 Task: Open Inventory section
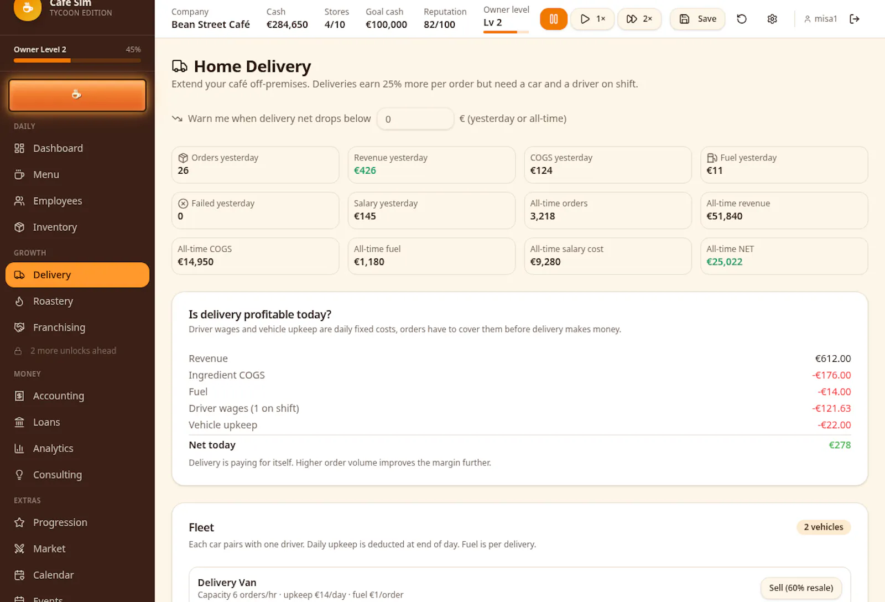[77, 227]
